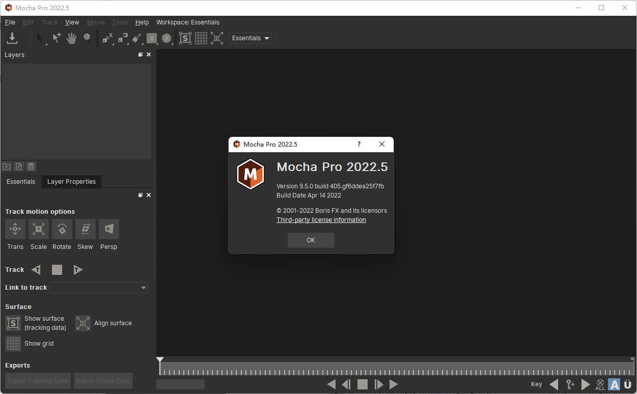Activate the Pan tool in the toolbar
Screen dimensions: 637x394
tap(71, 38)
